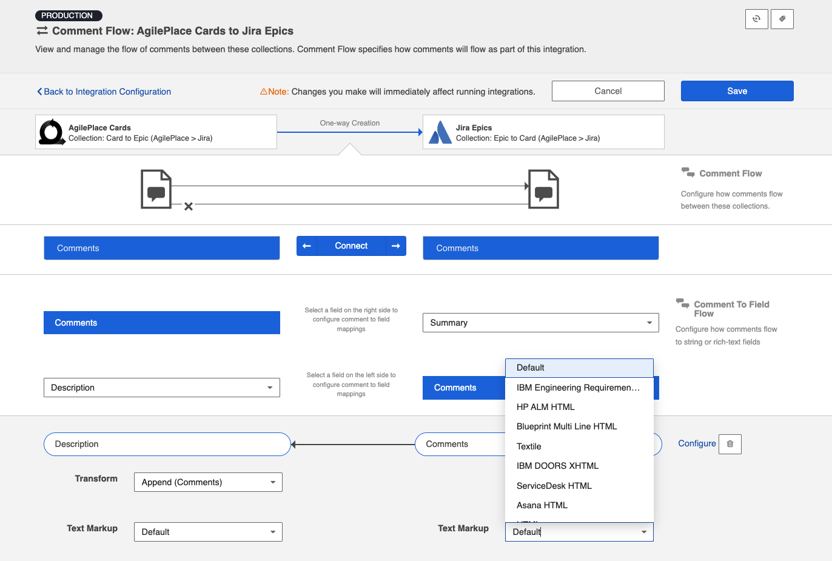Pick Blueprint Multi Line HTML option

click(x=579, y=426)
